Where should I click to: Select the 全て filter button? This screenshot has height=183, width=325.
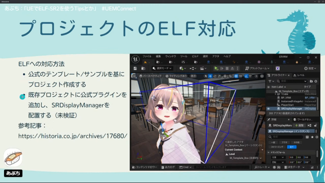[x=292, y=147]
